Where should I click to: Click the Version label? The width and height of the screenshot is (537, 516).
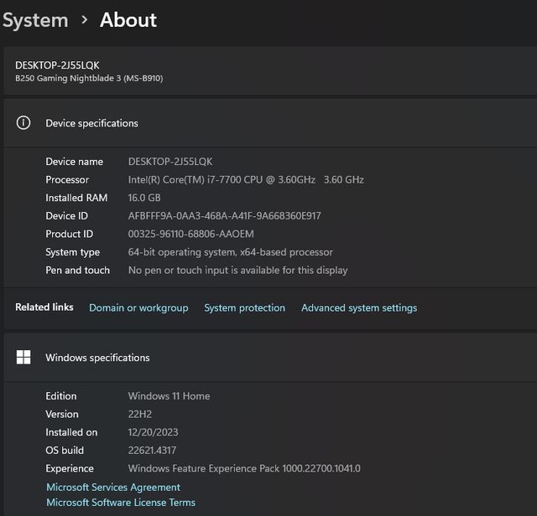click(x=62, y=414)
